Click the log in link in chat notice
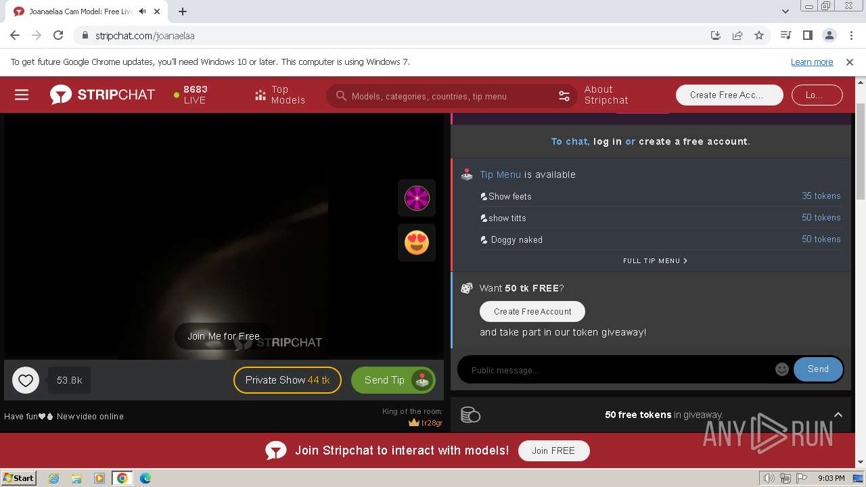The height and width of the screenshot is (487, 866). click(608, 141)
